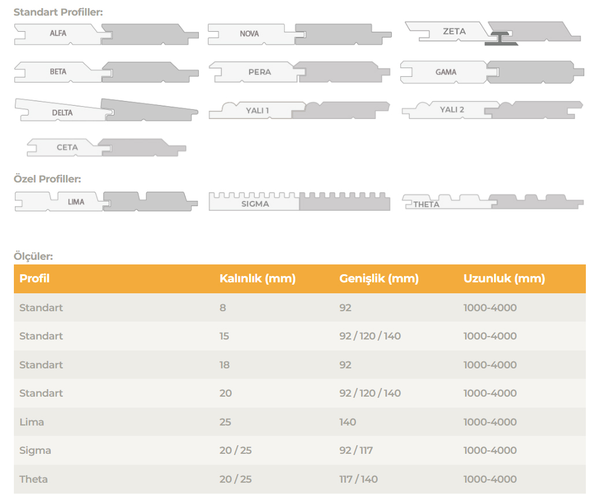Choose the CETA profile diagram
The width and height of the screenshot is (598, 500).
[x=106, y=147]
